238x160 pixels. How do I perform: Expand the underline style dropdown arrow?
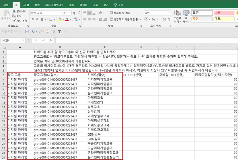coord(45,19)
